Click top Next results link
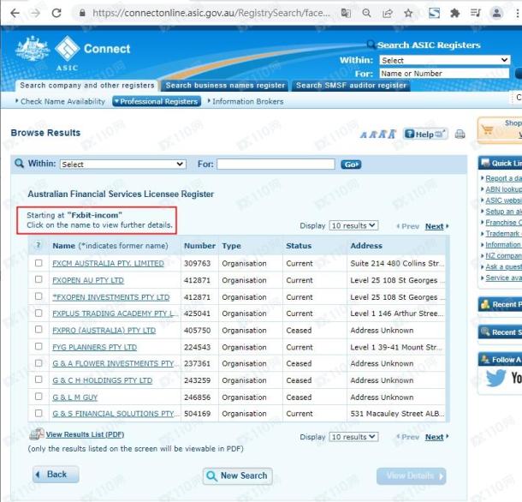 (x=434, y=226)
